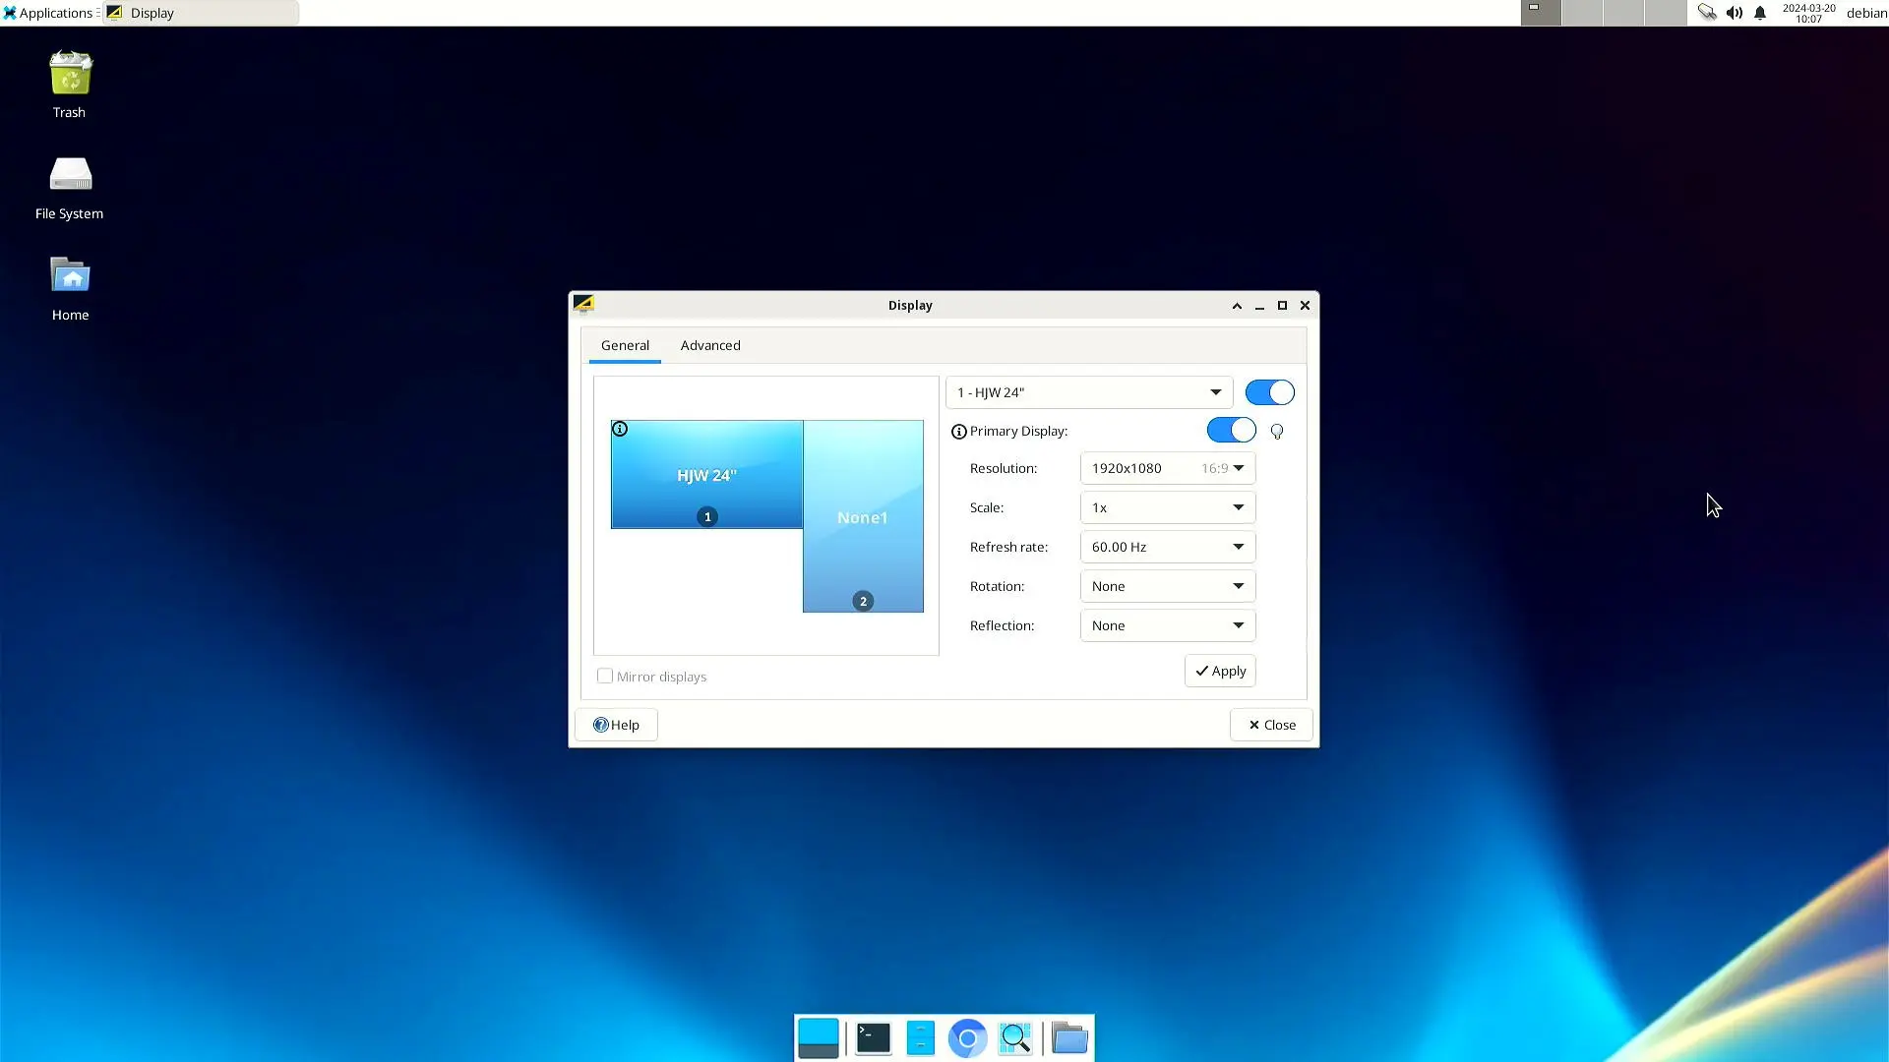Screen dimensions: 1889x1062
Task: Click the volume/audio icon in system tray
Action: click(x=1735, y=12)
